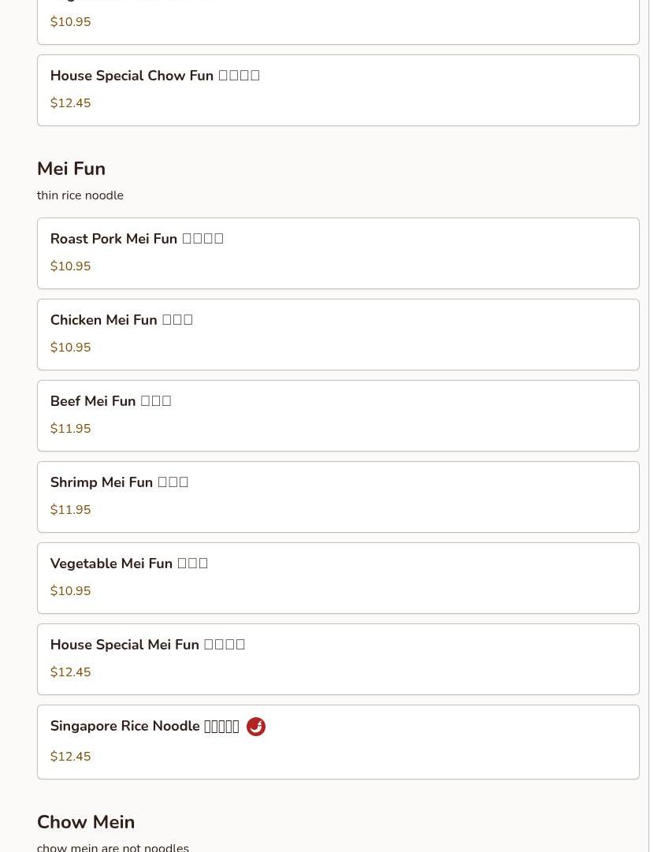This screenshot has width=665, height=852.
Task: Click the $10.95 price of Chicken Mei Fun
Action: pos(71,348)
